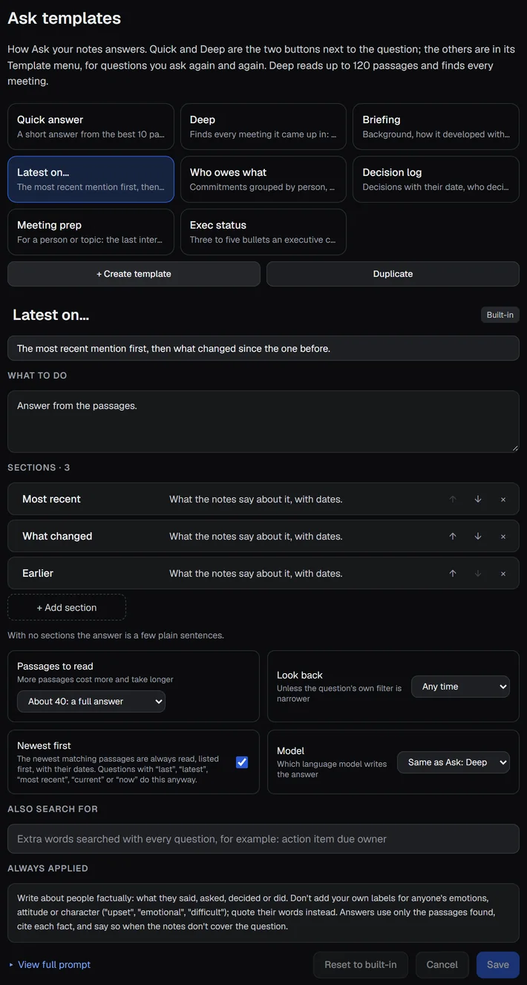
Task: Move the Most recent section down
Action: (478, 499)
